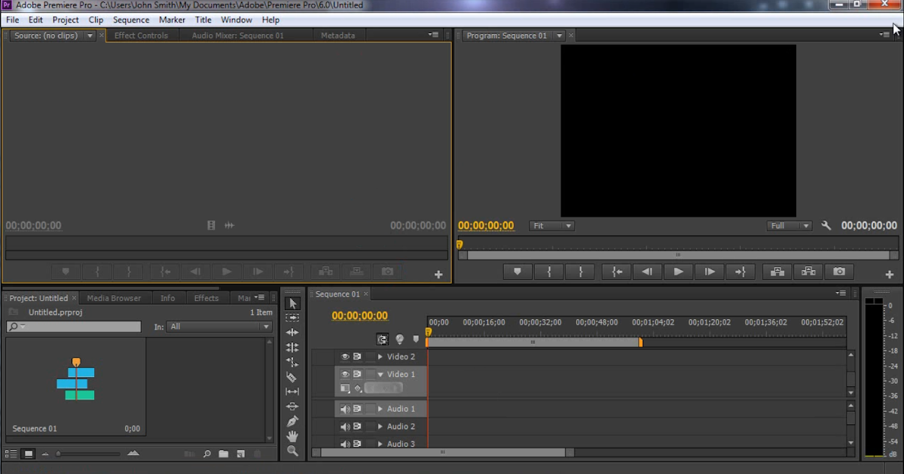The width and height of the screenshot is (904, 474).
Task: Open the Project panel In: All dropdown
Action: (x=220, y=327)
